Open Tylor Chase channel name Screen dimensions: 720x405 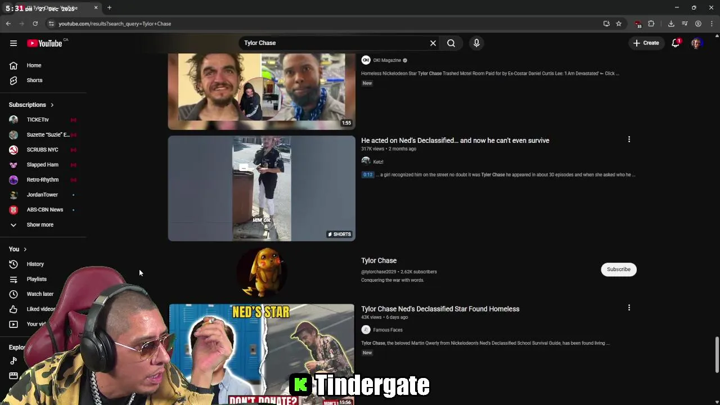click(x=379, y=260)
